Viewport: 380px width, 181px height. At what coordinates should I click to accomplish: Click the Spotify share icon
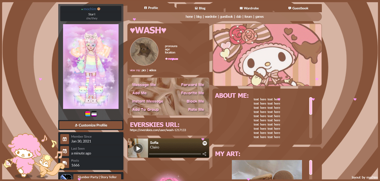coord(204,154)
